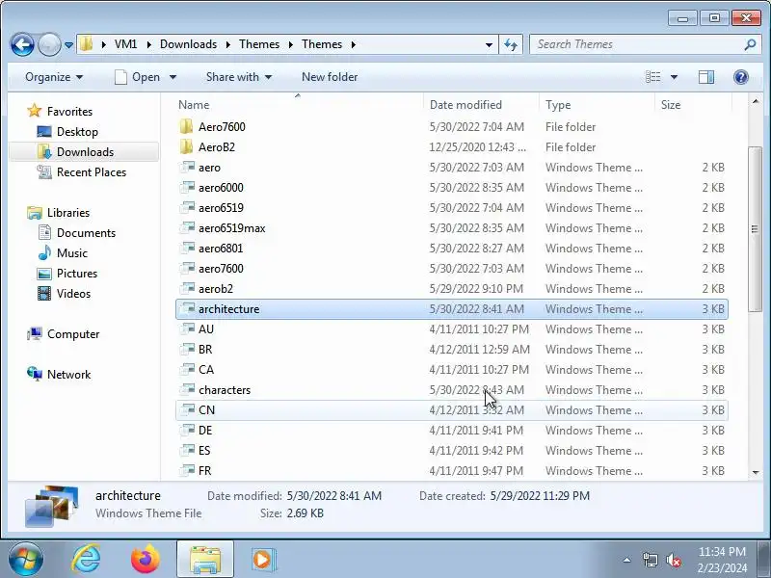Viewport: 771px width, 578px height.
Task: Select the aero6519 theme file
Action: click(x=221, y=207)
